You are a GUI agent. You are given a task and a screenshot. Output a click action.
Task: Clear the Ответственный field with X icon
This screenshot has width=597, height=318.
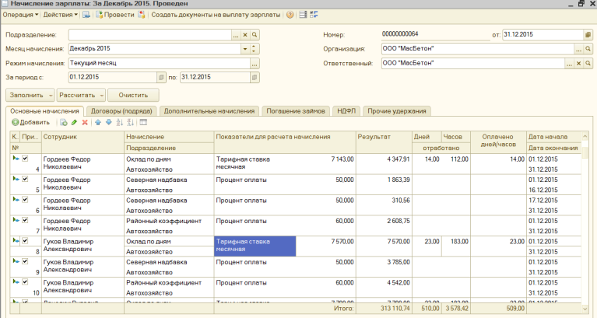coord(579,64)
